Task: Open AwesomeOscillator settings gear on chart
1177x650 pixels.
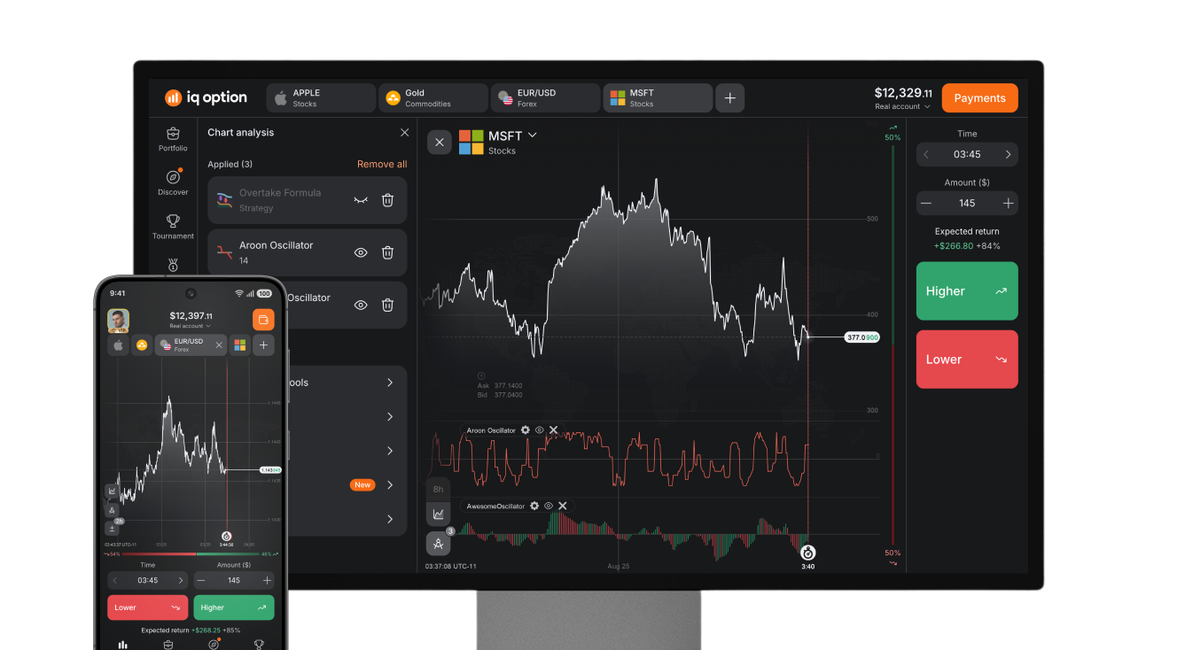Action: coord(534,506)
